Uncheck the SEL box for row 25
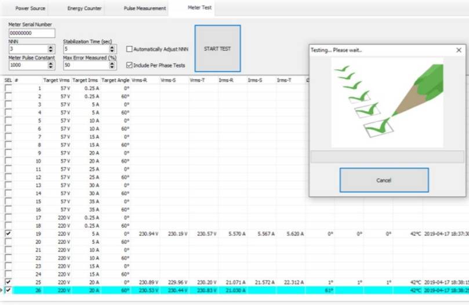 point(8,282)
